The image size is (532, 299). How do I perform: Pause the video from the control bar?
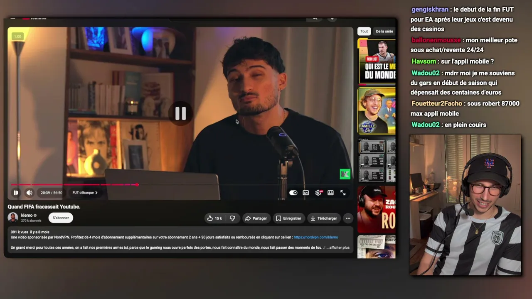click(16, 193)
